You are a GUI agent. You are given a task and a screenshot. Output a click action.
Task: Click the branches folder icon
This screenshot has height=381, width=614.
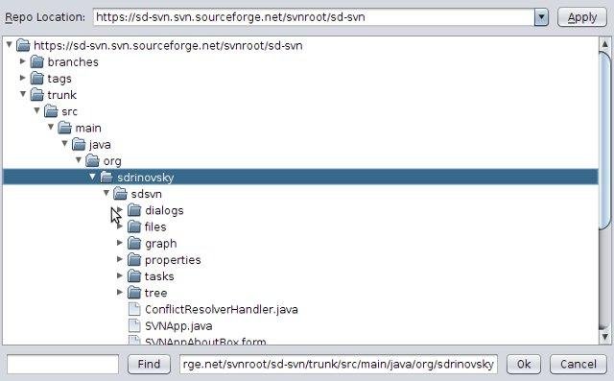coord(37,61)
